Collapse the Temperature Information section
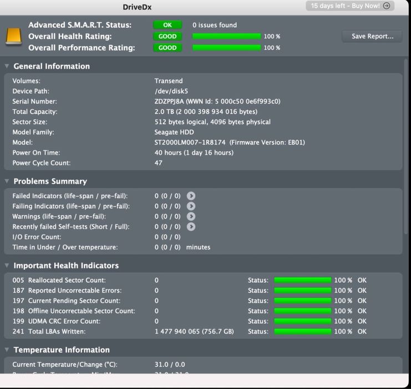Viewport: 411px width, 389px height. [7, 350]
